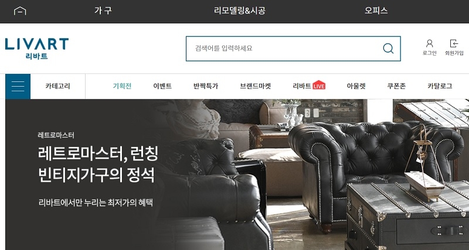Image resolution: width=469 pixels, height=250 pixels.
Task: Open the 이벤트 tab
Action: tap(162, 86)
